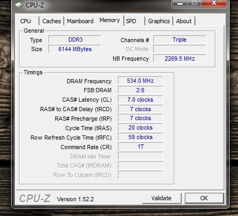Go to the SPD tab
238x216 pixels.
click(x=134, y=21)
